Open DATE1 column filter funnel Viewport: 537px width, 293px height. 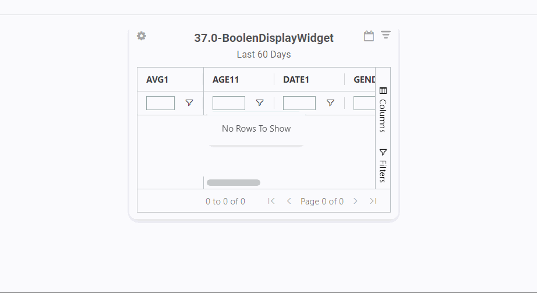tap(330, 103)
